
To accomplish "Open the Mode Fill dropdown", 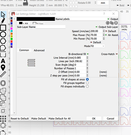I will tap(98, 46).
